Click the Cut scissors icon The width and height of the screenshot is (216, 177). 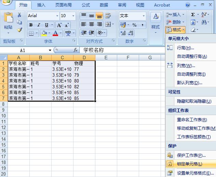(x=19, y=15)
